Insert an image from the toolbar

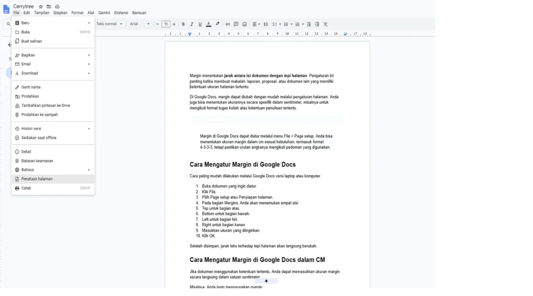point(245,24)
